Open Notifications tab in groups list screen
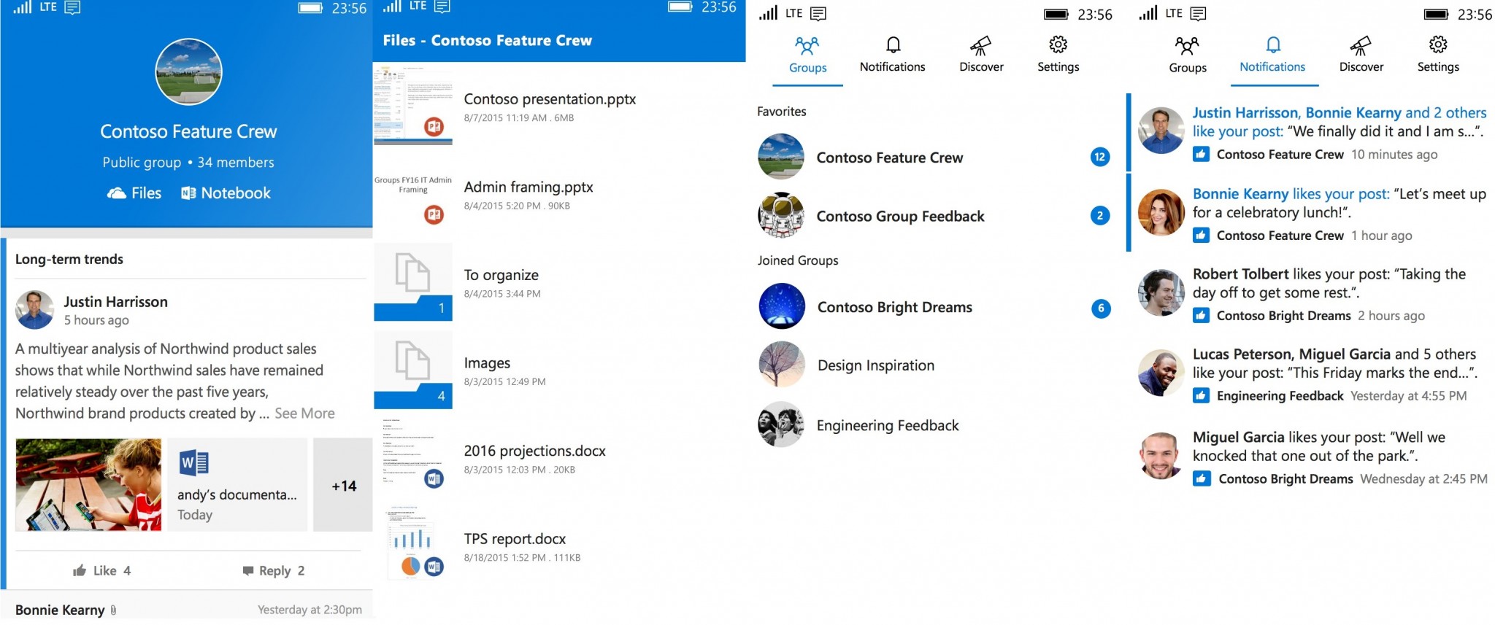This screenshot has width=1495, height=625. [892, 55]
